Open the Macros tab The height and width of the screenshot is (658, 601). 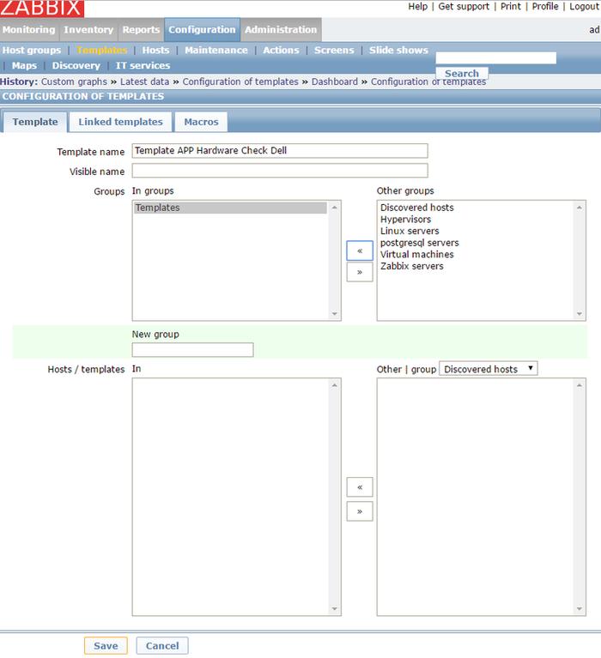click(201, 122)
